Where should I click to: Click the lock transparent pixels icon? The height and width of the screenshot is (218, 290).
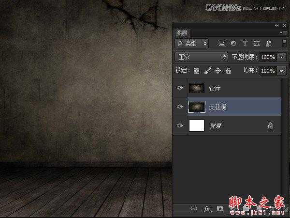tap(197, 71)
